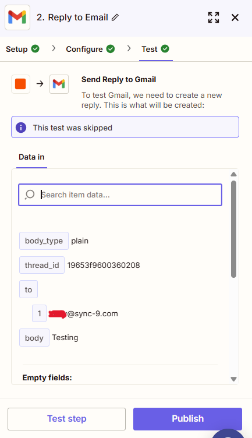The height and width of the screenshot is (438, 252).
Task: Click the Test step button
Action: [67, 419]
